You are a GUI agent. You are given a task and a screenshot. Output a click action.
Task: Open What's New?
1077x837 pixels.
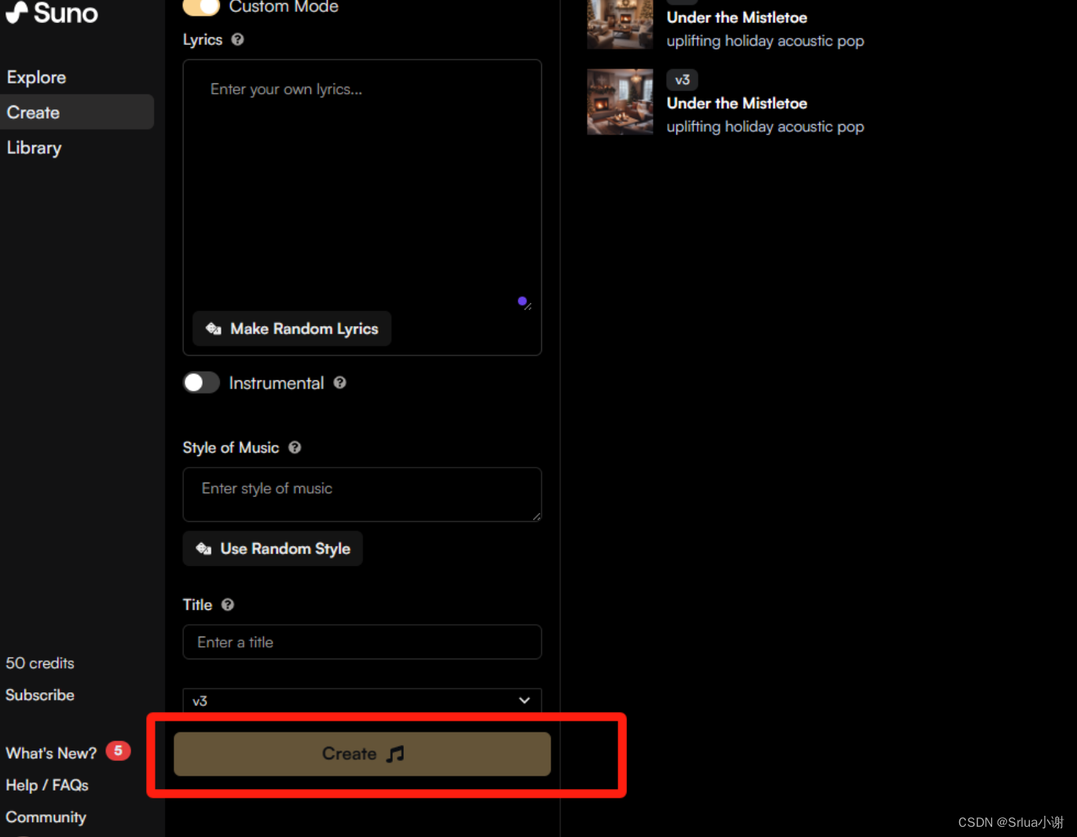coord(51,753)
